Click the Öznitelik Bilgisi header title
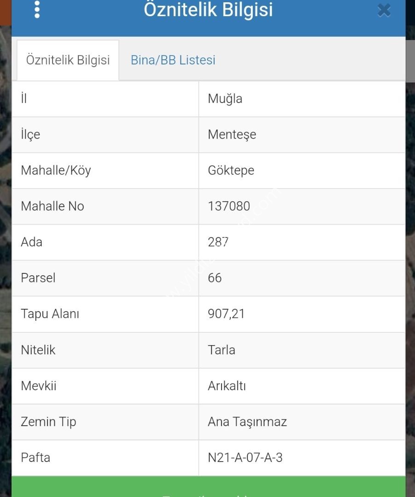415x497 pixels. 208,10
